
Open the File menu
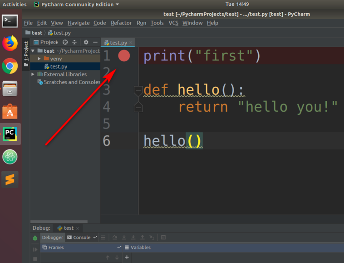(x=28, y=23)
